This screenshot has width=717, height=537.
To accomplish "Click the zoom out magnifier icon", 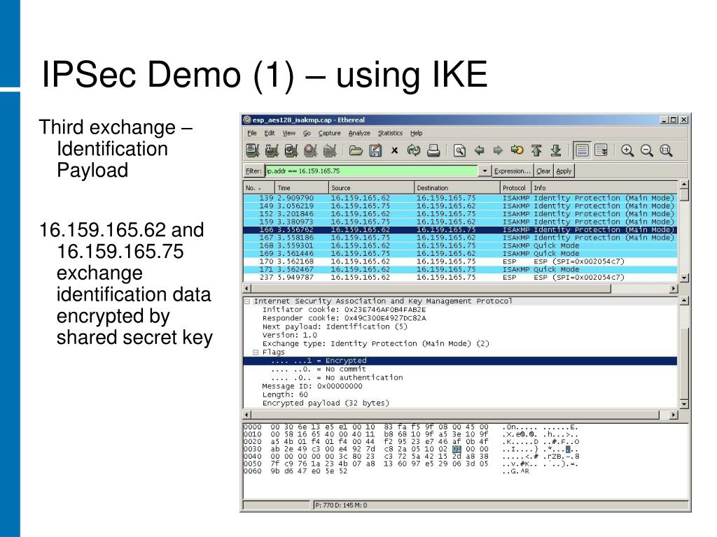I will (x=646, y=150).
